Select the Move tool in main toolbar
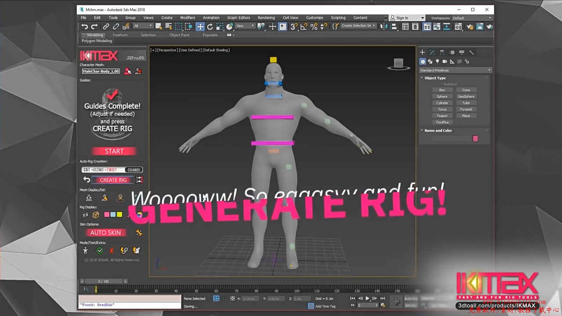Screen dimensions: 562x316 click(x=200, y=26)
